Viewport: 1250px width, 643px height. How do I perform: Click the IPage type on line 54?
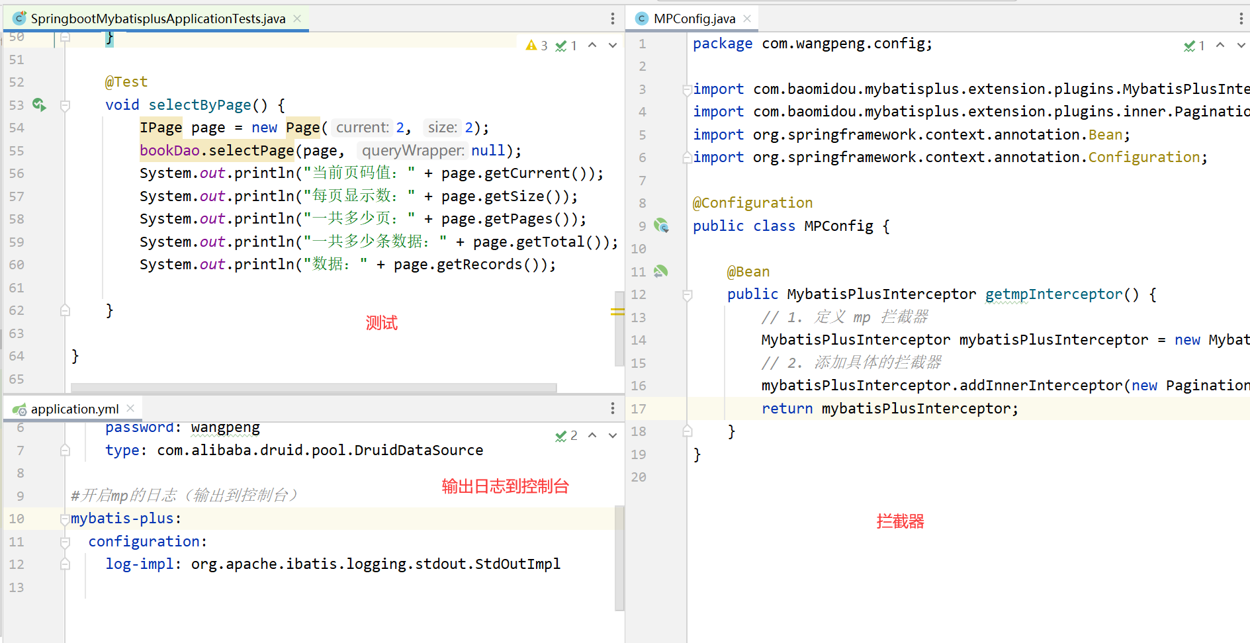161,127
